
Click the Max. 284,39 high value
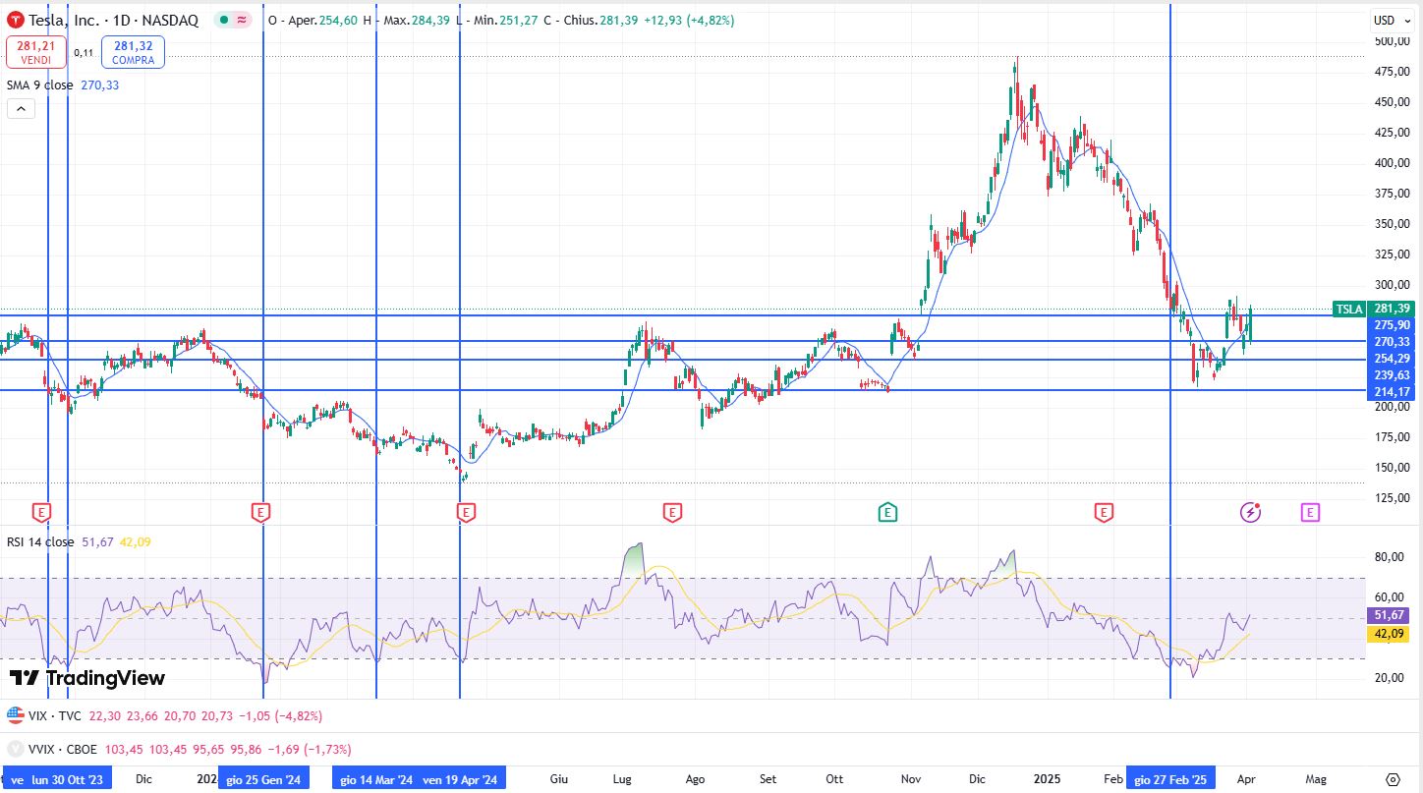(x=418, y=20)
